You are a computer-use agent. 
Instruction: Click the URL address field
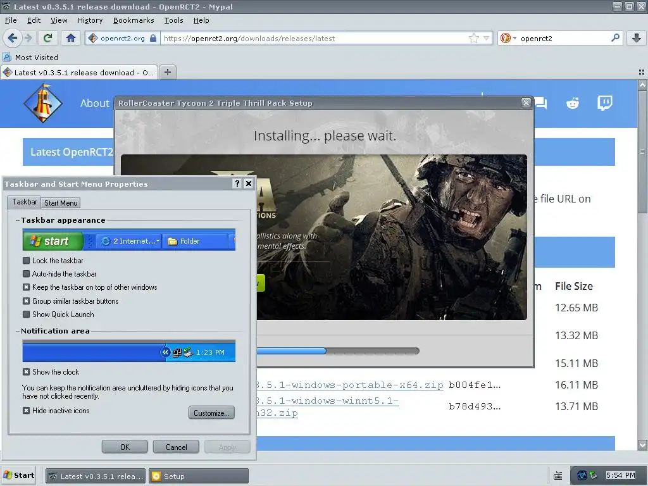pyautogui.click(x=314, y=39)
